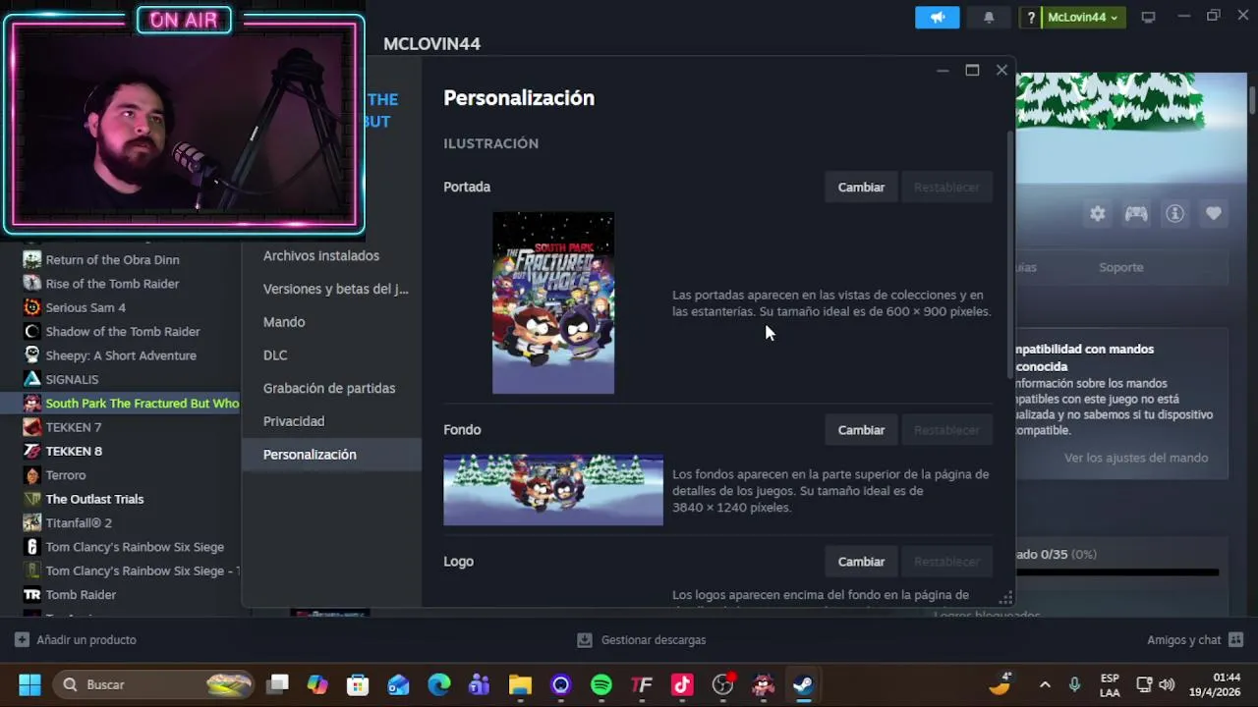Select Terroro in the library list
The width and height of the screenshot is (1258, 707).
66,475
